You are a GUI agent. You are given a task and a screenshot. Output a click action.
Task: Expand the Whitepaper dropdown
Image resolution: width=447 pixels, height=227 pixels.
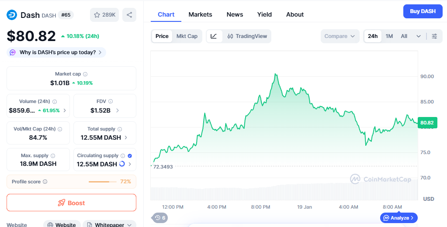point(109,224)
